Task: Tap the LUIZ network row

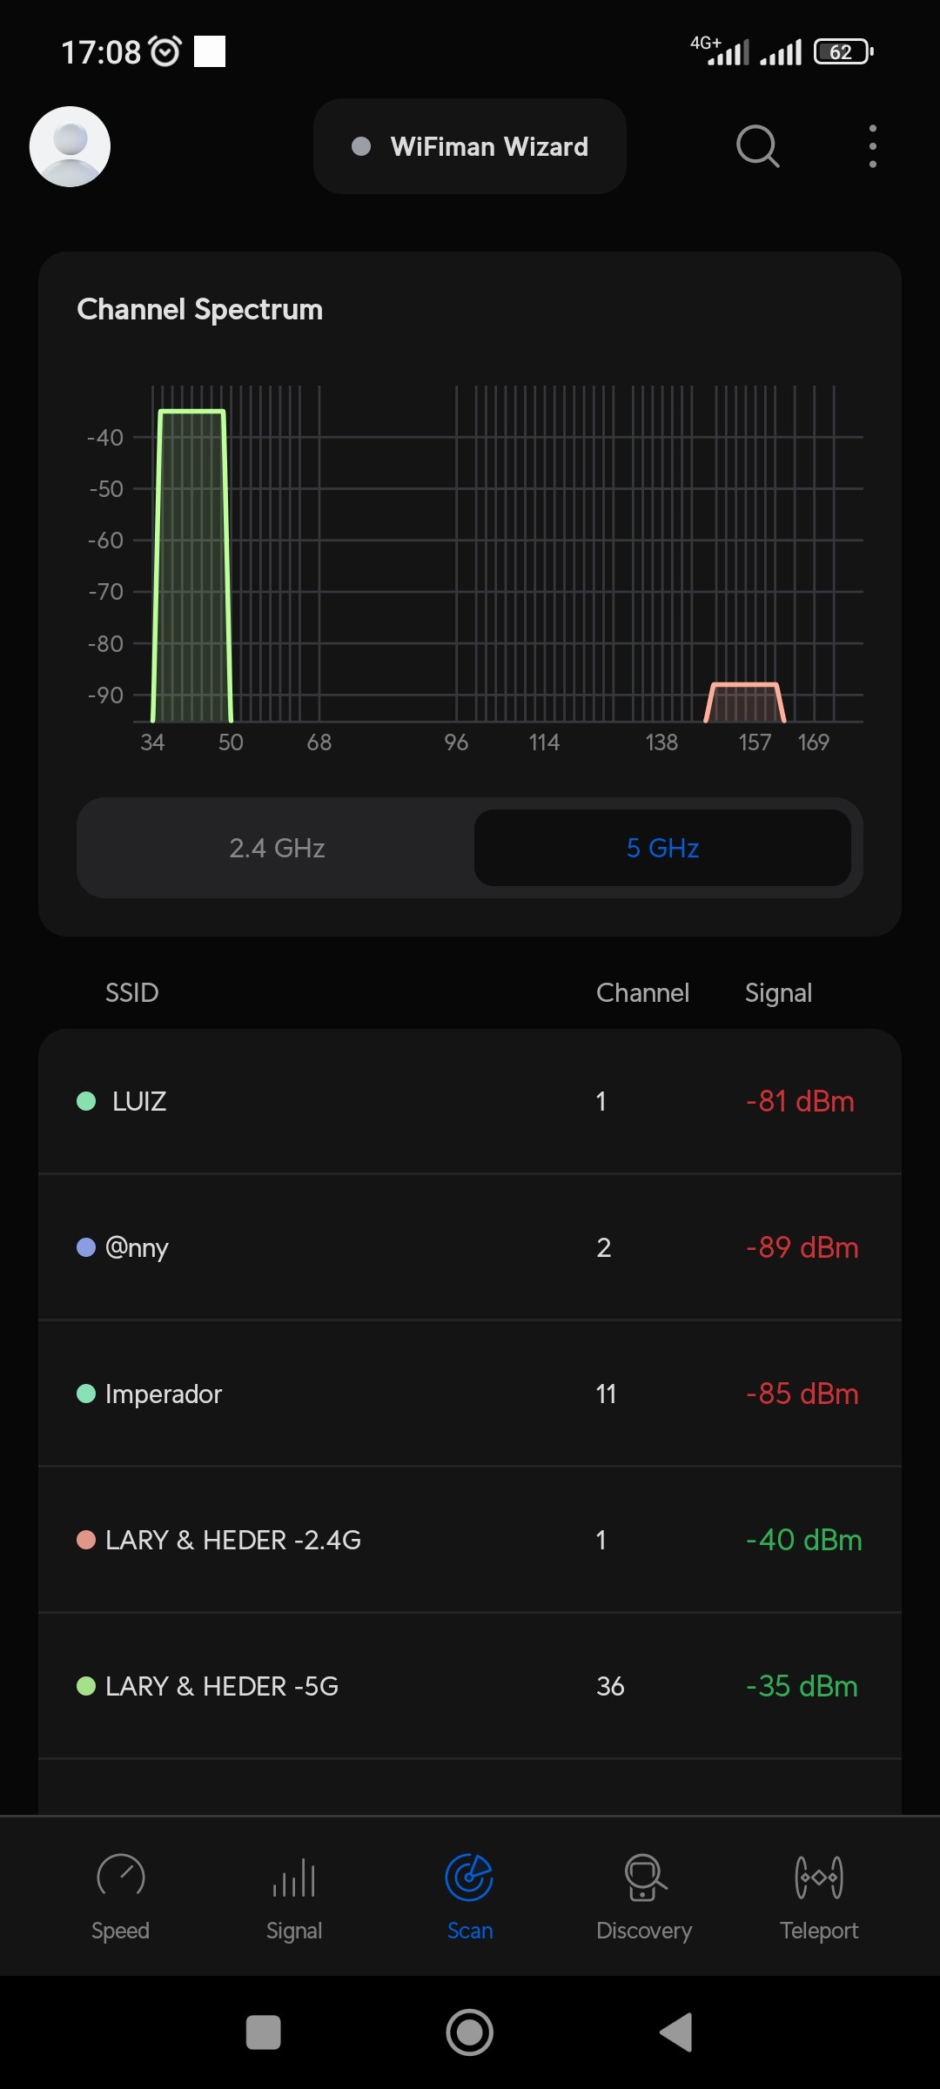Action: (x=470, y=1101)
